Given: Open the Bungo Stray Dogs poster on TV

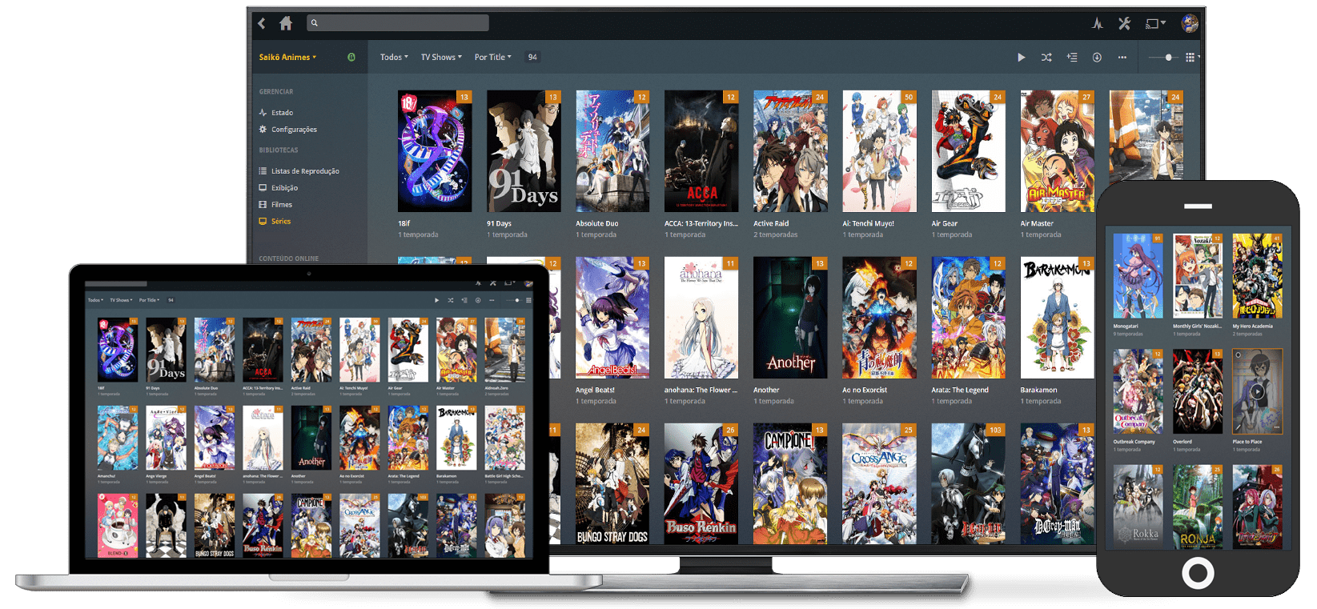Looking at the screenshot, I should click(x=612, y=484).
